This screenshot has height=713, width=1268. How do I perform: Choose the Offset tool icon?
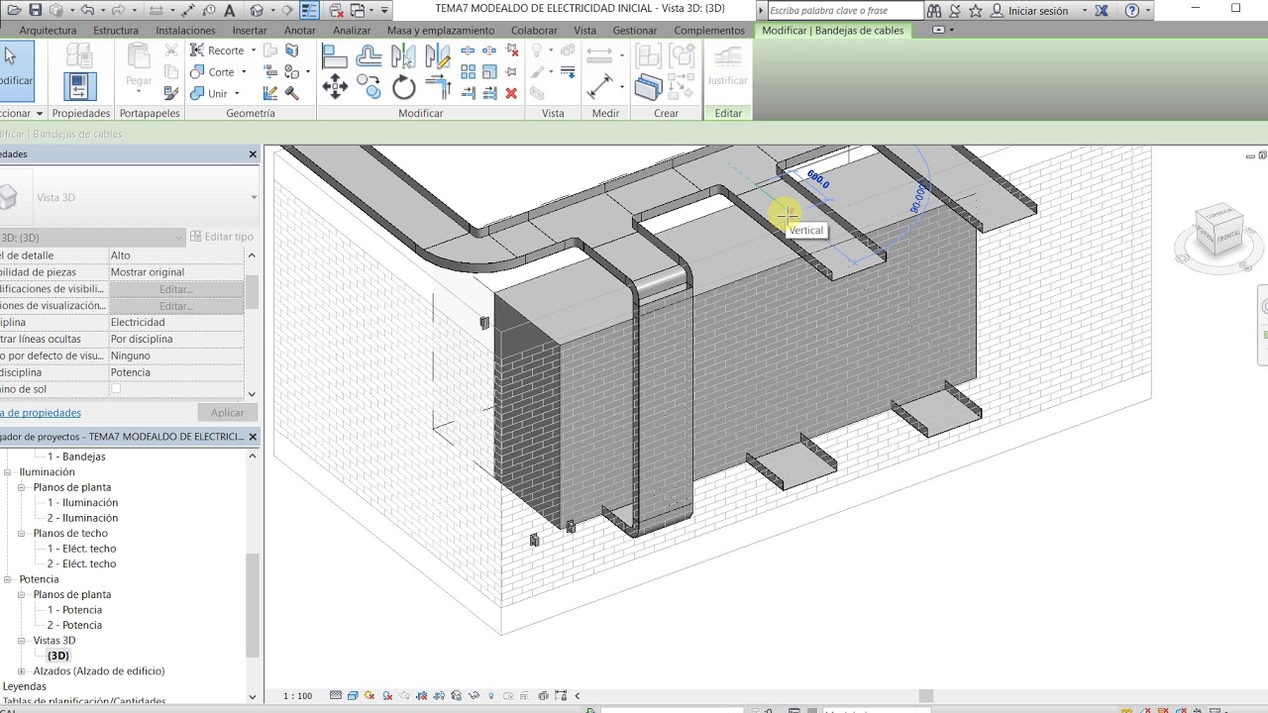[369, 56]
